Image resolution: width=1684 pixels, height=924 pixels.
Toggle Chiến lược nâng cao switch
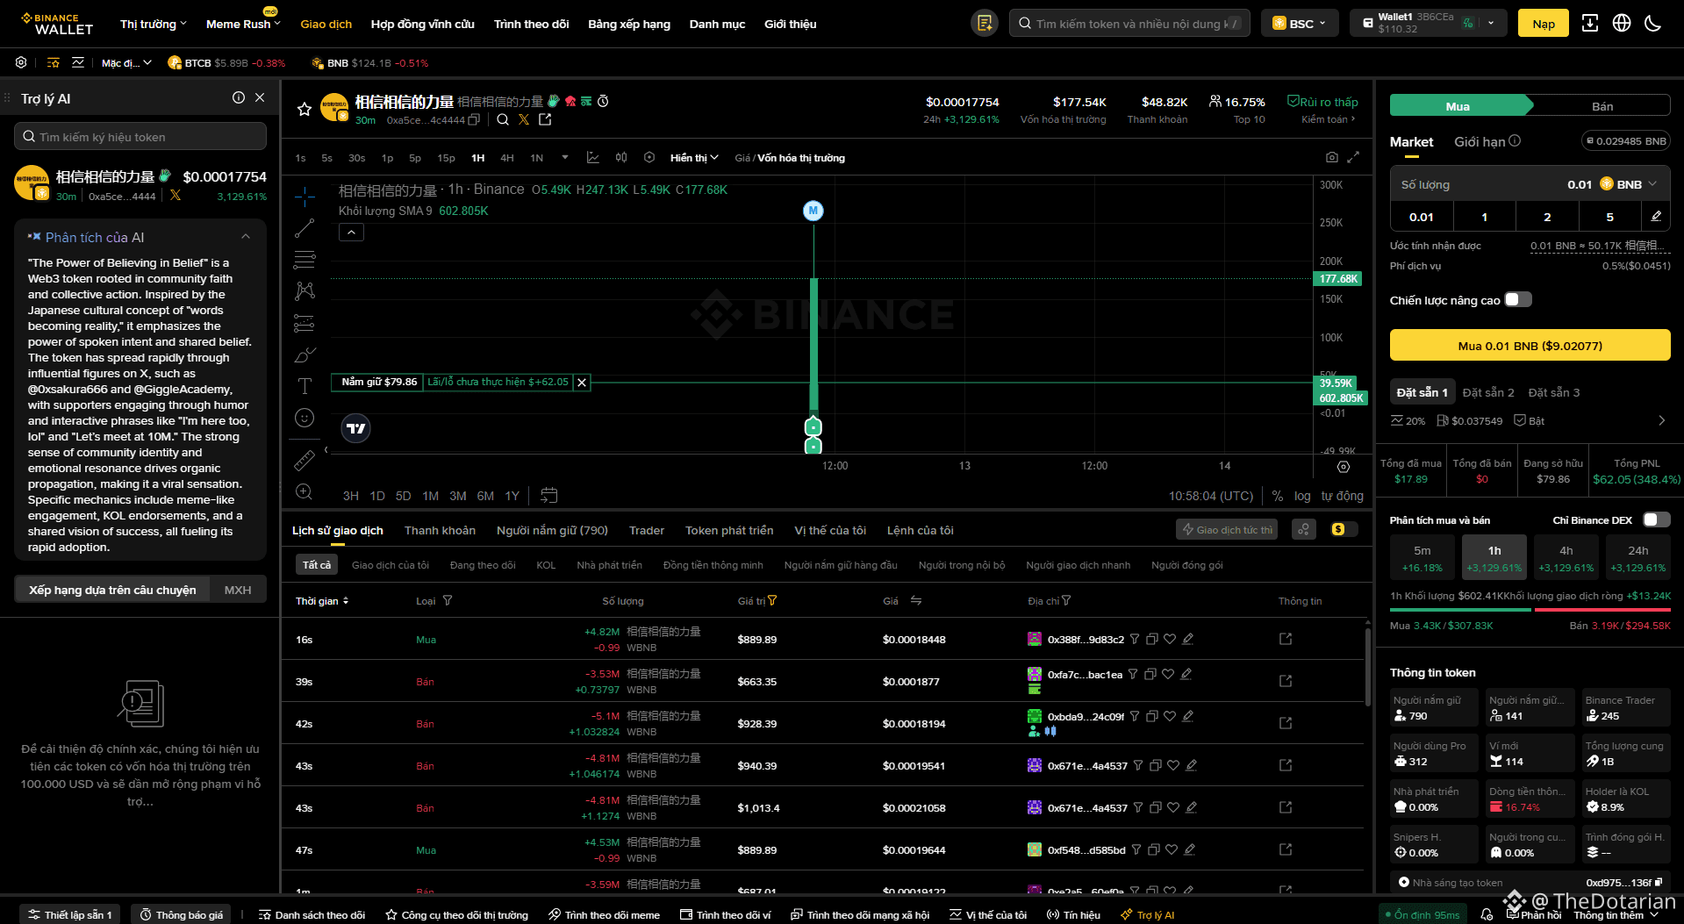(x=1518, y=300)
